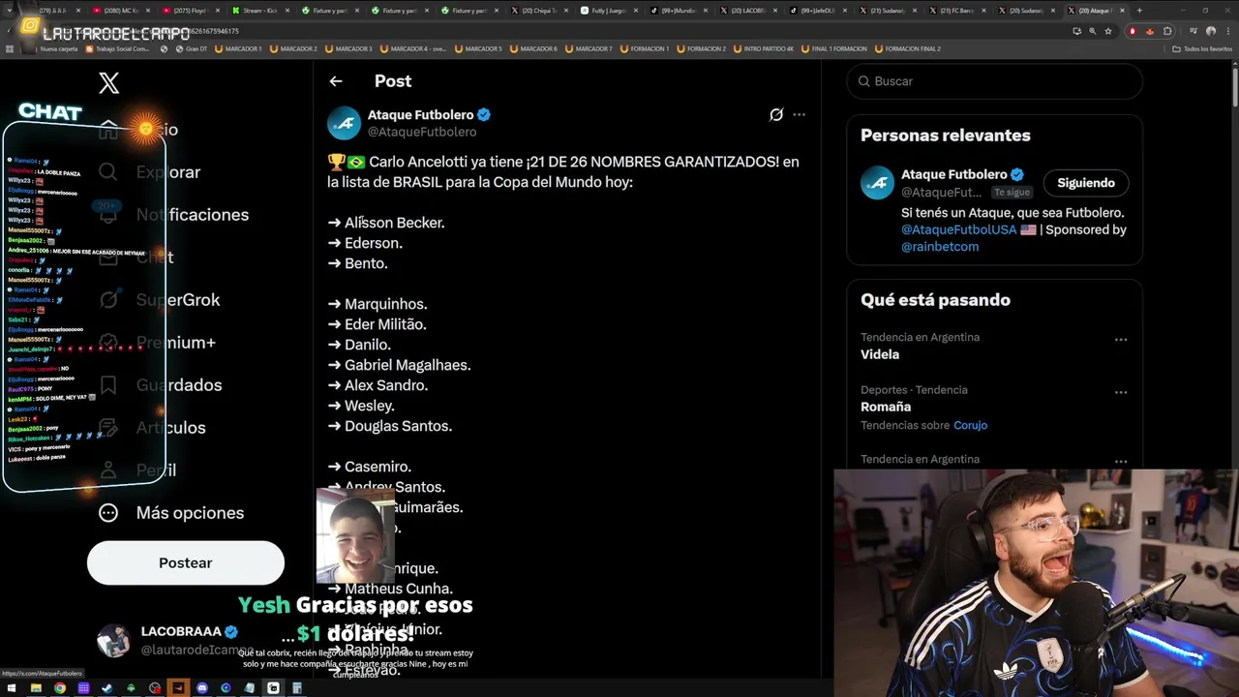The image size is (1239, 697).
Task: Open the MARCADOR 3 bookmark
Action: point(348,48)
